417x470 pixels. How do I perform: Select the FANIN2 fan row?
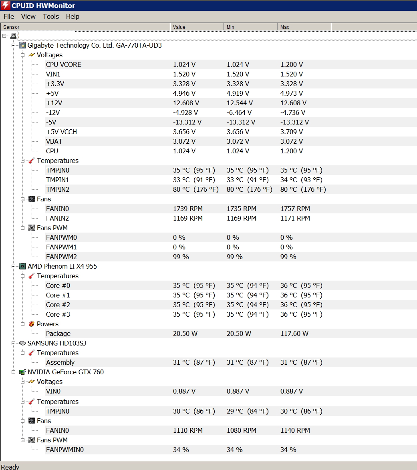point(231,218)
